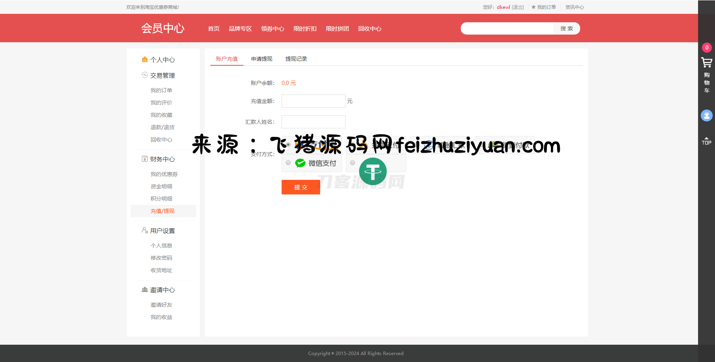Click the green WeChat pay logo
The height and width of the screenshot is (362, 715).
coord(300,163)
